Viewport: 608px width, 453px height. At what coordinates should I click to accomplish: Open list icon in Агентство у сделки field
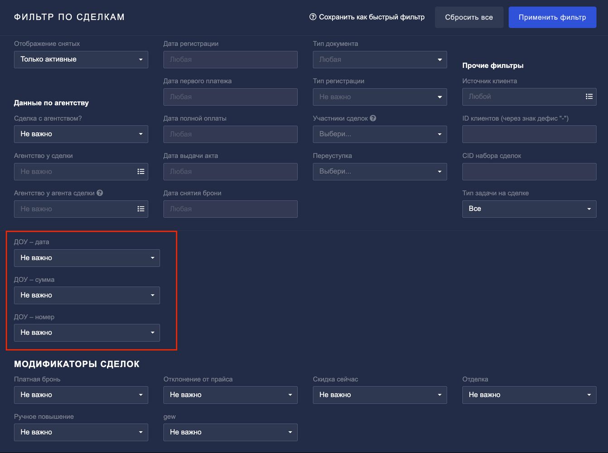(x=141, y=172)
